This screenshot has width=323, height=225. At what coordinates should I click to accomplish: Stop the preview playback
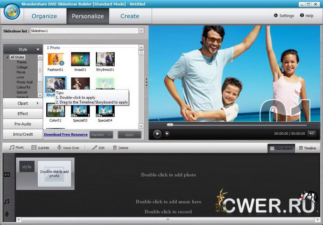pyautogui.click(x=166, y=133)
